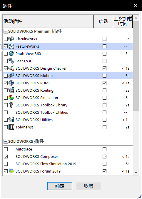
Task: Click the 活动插件 column header
Action: click(48, 21)
